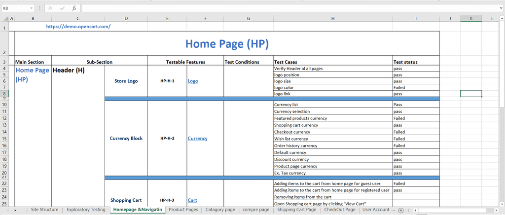Click the Select All corner triangle
The image size is (505, 215).
pos(5,19)
